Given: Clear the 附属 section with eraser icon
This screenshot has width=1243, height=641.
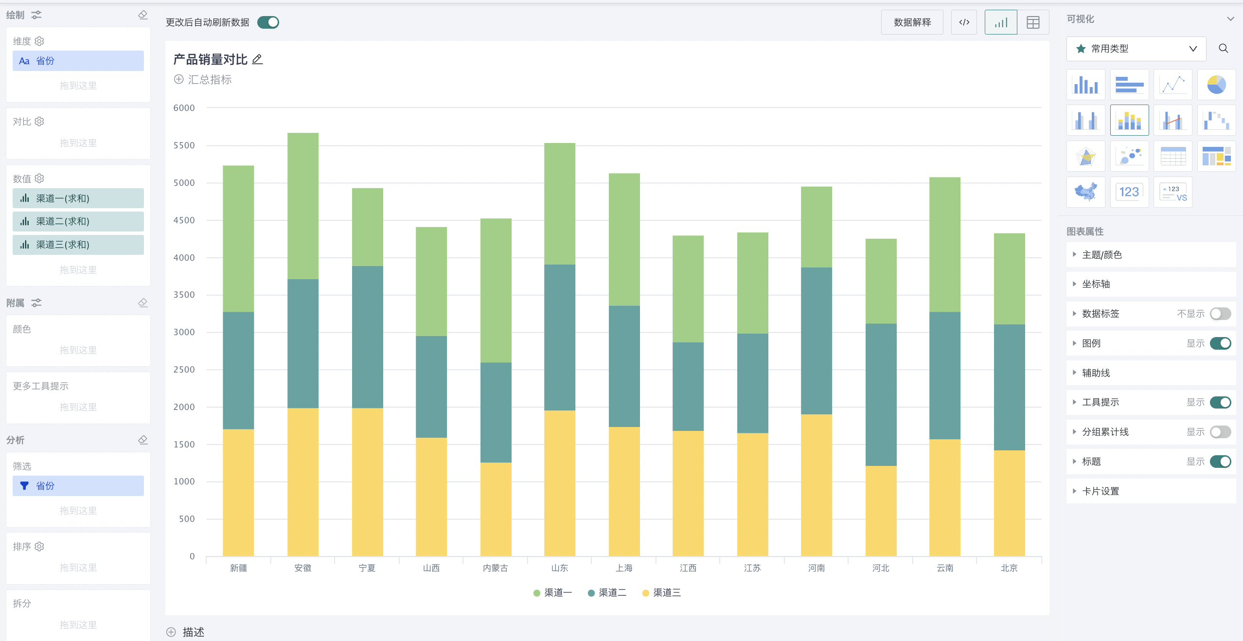Looking at the screenshot, I should [x=142, y=303].
